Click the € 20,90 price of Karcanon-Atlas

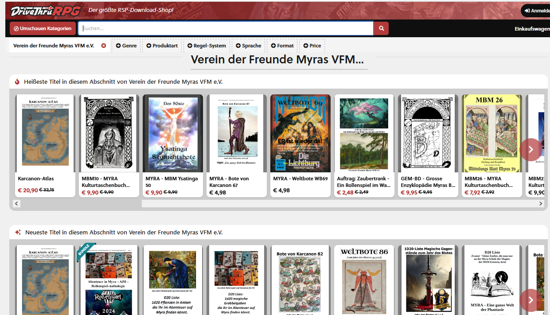click(27, 190)
